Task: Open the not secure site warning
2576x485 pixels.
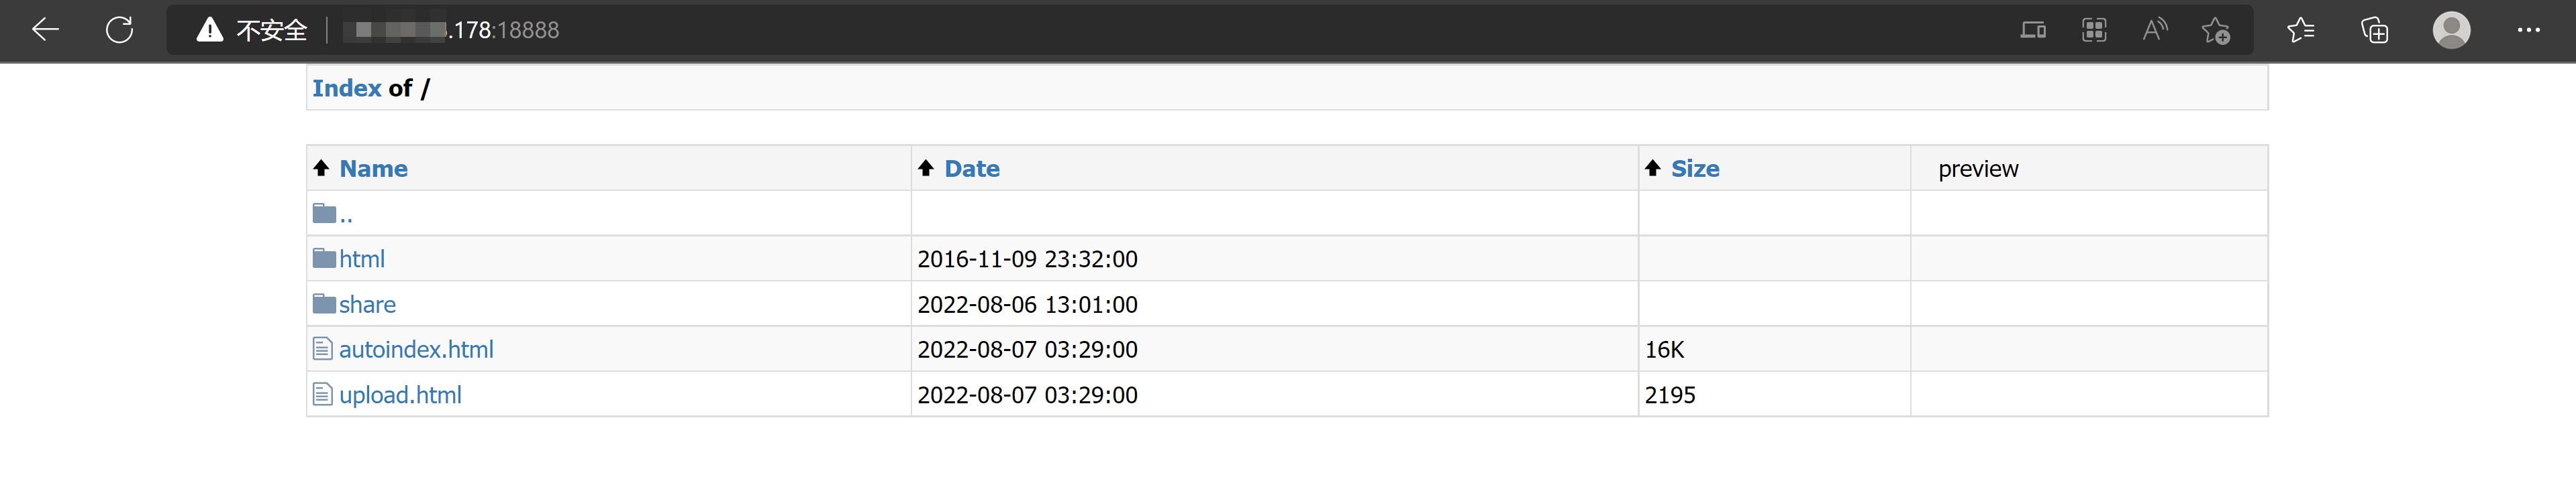Action: tap(252, 30)
